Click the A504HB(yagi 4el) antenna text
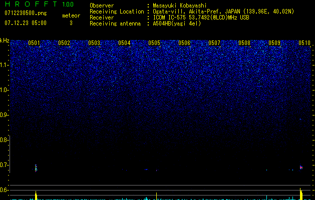The width and height of the screenshot is (315, 200). (177, 23)
